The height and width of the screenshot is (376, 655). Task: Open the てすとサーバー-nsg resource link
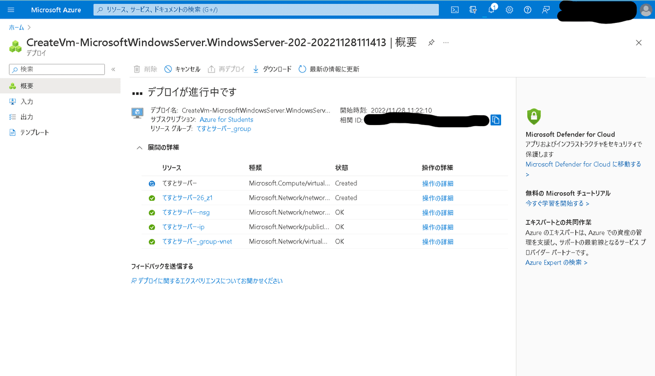tap(186, 213)
